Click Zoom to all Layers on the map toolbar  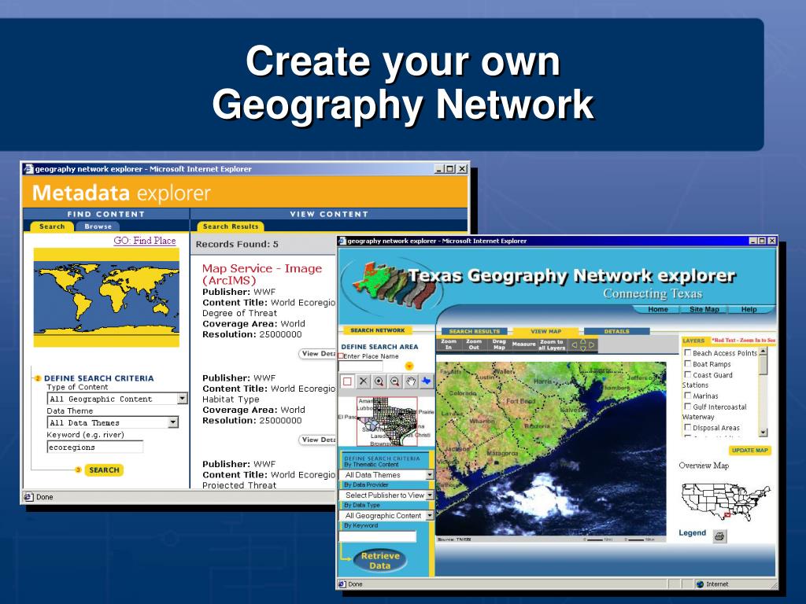point(552,344)
